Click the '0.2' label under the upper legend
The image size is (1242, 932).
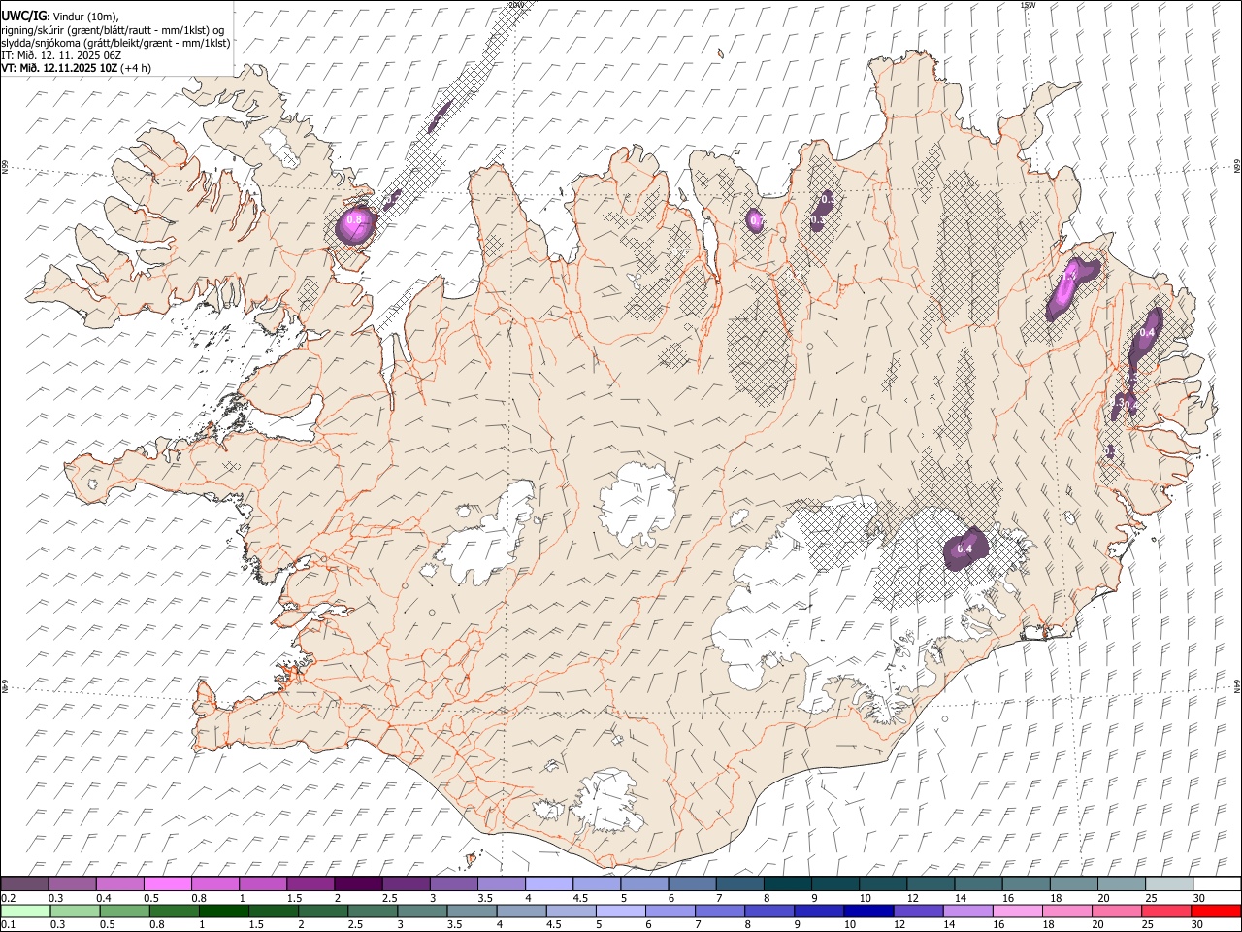click(9, 897)
